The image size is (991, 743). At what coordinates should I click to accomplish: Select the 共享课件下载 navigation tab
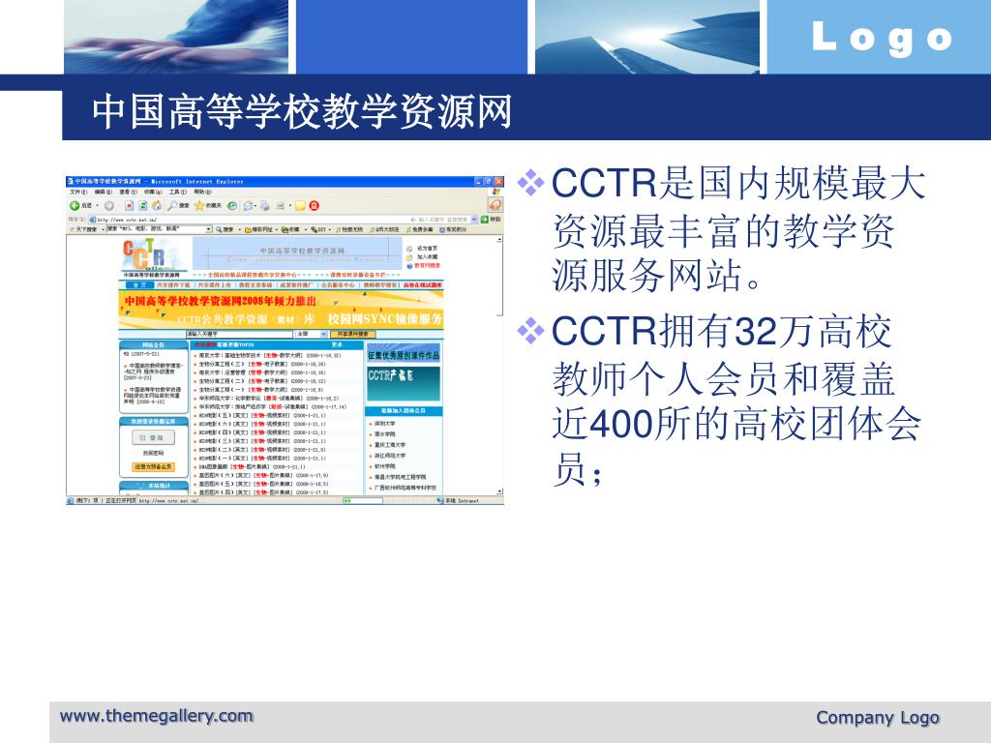173,285
